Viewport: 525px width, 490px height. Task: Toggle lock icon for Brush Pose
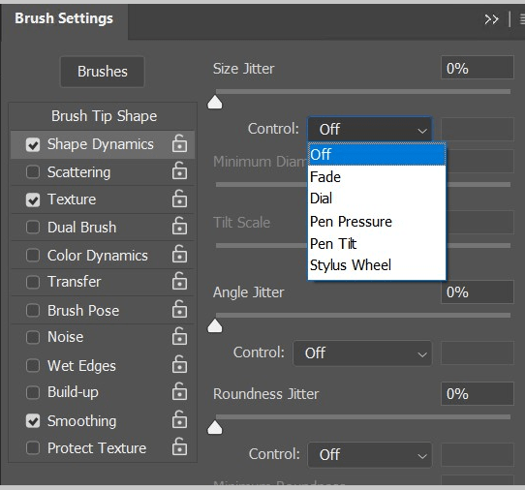coord(179,309)
